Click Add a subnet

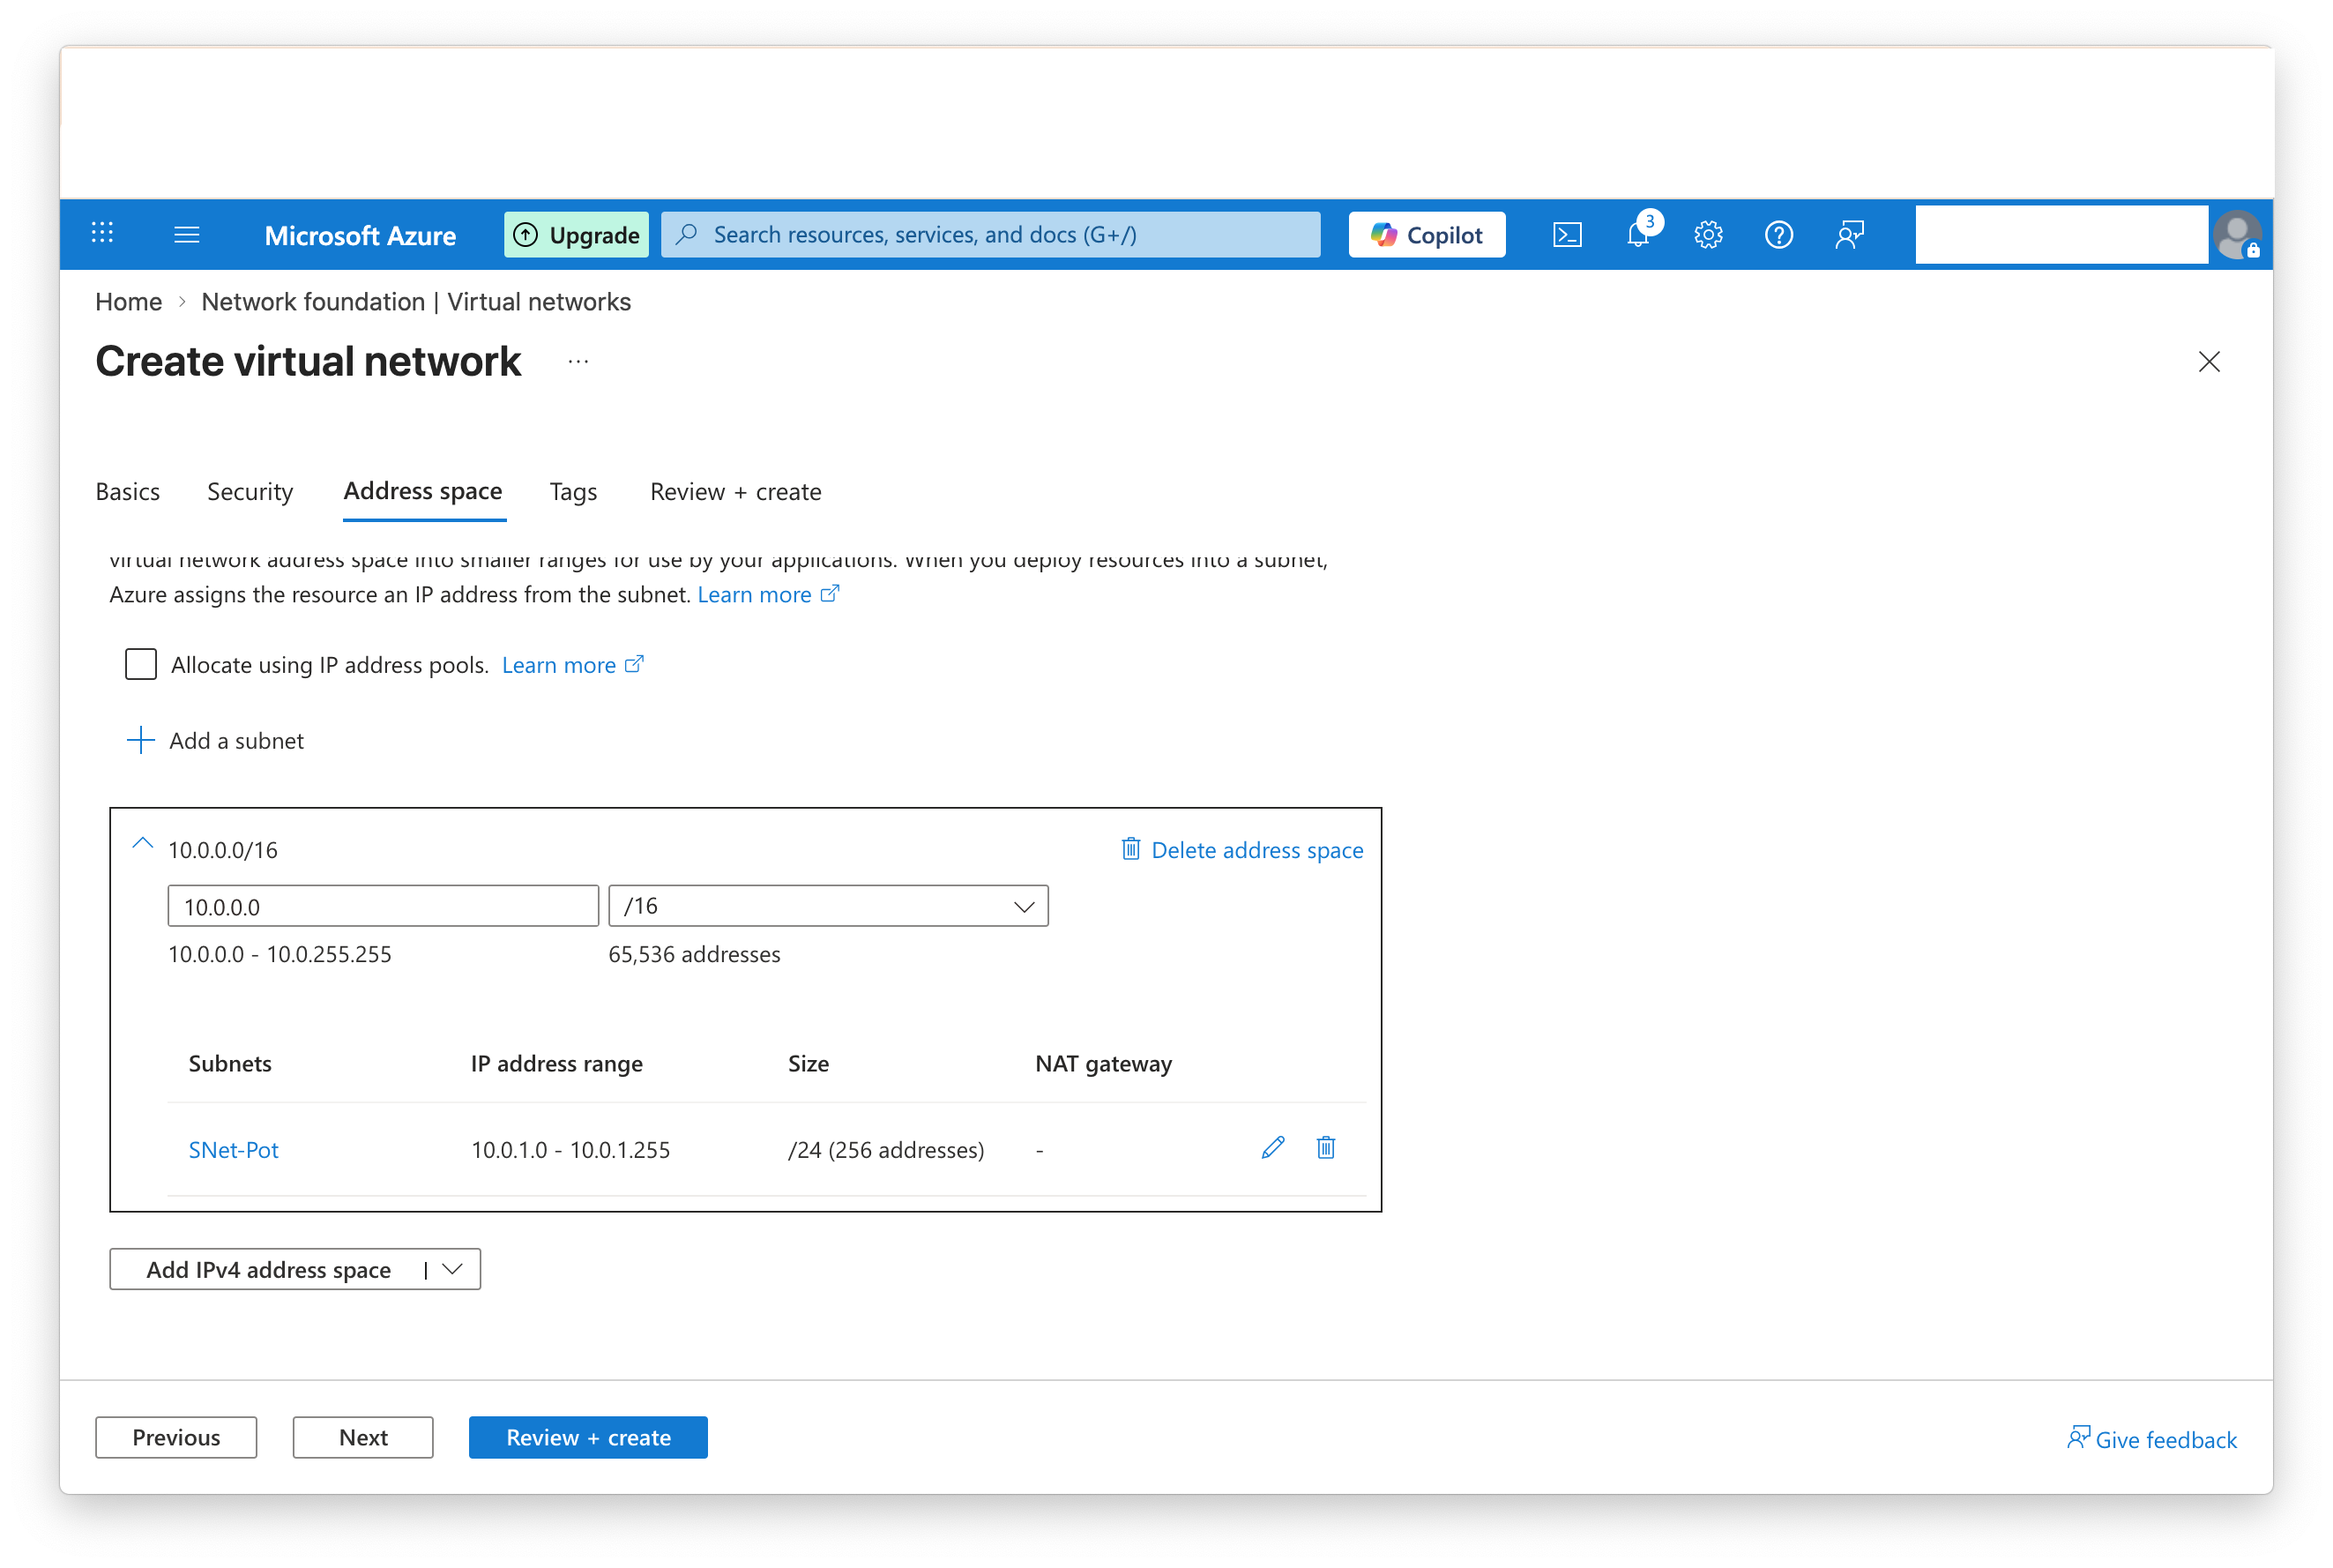tap(216, 741)
